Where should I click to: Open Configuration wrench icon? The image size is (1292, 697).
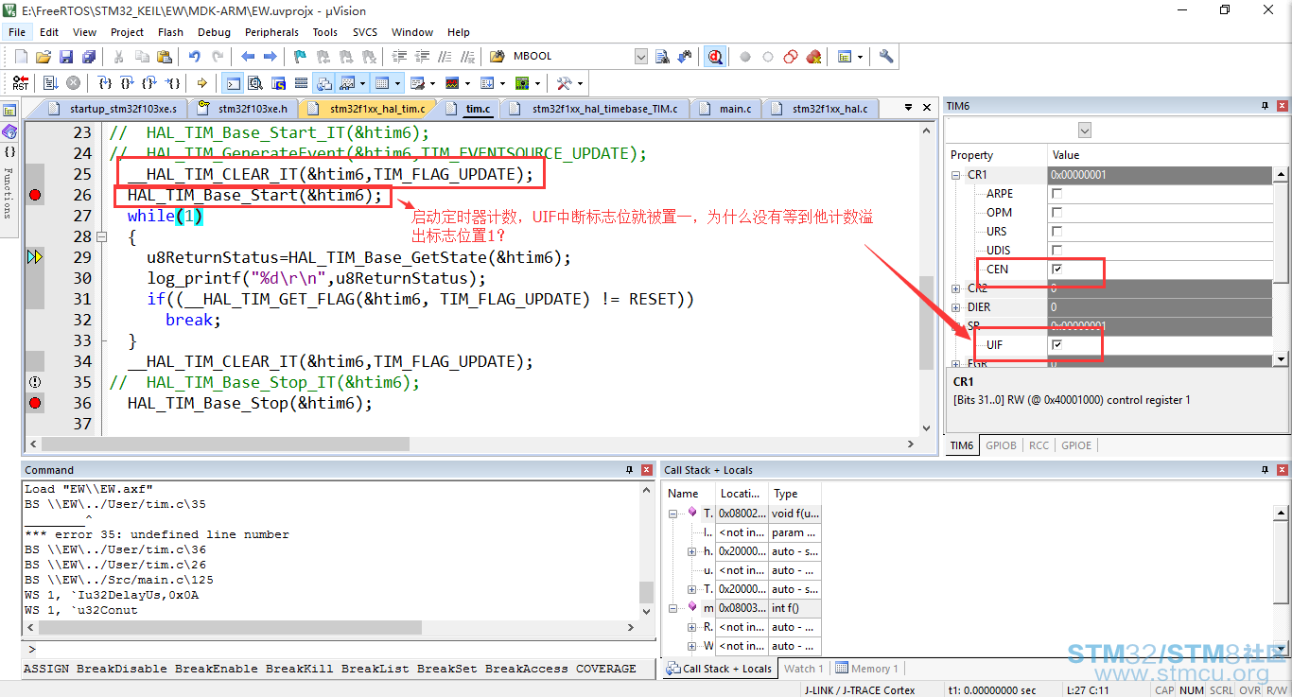click(x=886, y=57)
